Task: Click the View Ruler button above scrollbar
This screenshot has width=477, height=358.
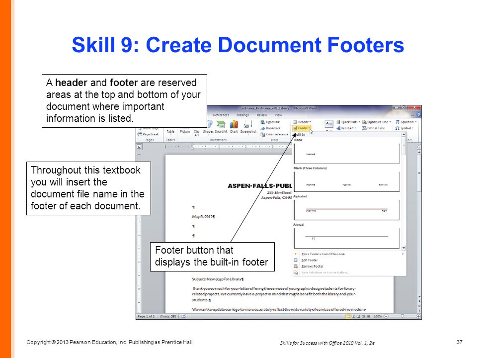Action: [419, 146]
